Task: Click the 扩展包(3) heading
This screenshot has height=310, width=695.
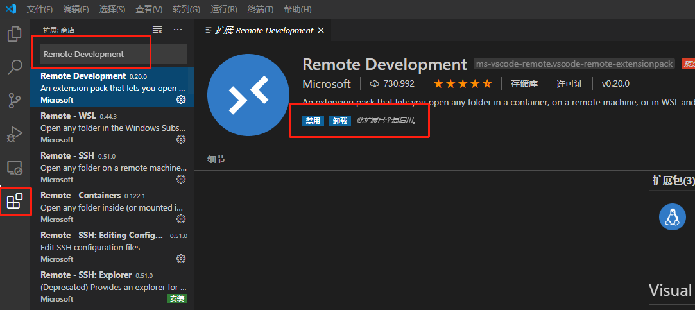Action: (x=673, y=180)
